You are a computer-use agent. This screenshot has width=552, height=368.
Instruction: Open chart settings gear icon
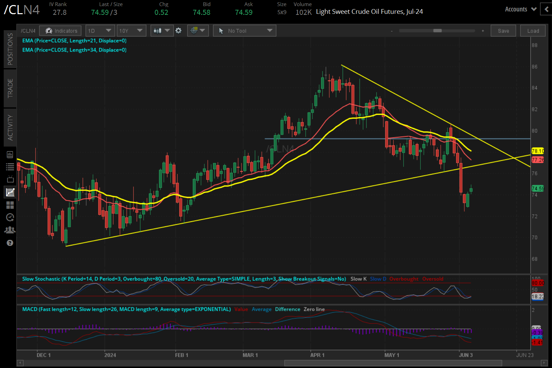point(179,31)
